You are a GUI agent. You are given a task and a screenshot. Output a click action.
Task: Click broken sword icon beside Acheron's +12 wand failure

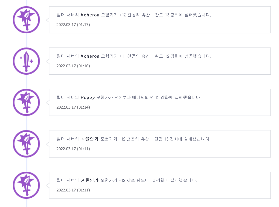pyautogui.click(x=26, y=20)
